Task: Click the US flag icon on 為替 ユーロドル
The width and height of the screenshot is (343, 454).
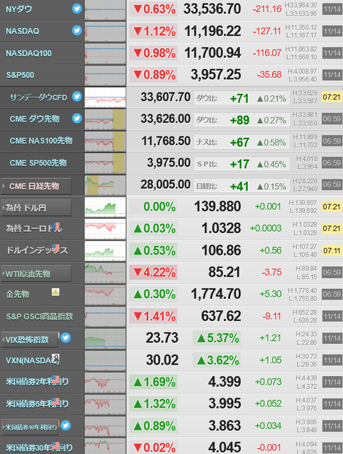Action: (x=56, y=226)
